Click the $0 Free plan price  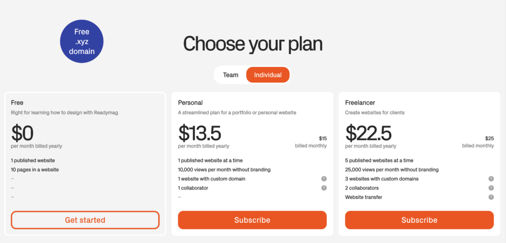tap(23, 133)
